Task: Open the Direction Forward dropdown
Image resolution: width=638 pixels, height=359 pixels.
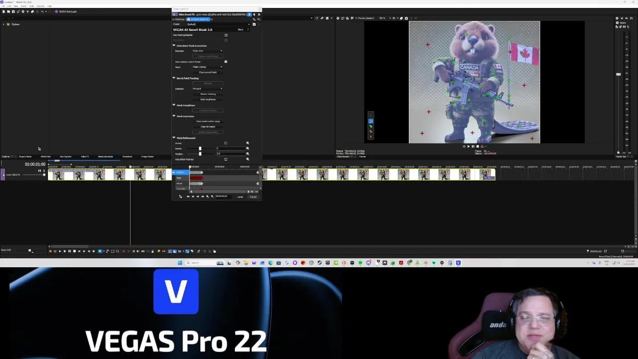Action: (207, 89)
